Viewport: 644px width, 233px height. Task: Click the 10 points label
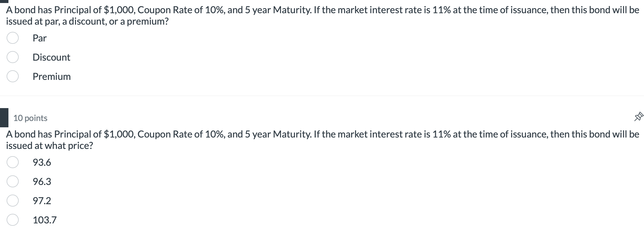[x=30, y=118]
